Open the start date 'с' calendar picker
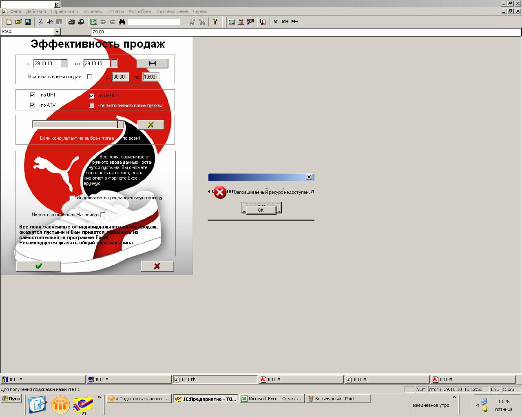522x417 pixels. pyautogui.click(x=64, y=64)
